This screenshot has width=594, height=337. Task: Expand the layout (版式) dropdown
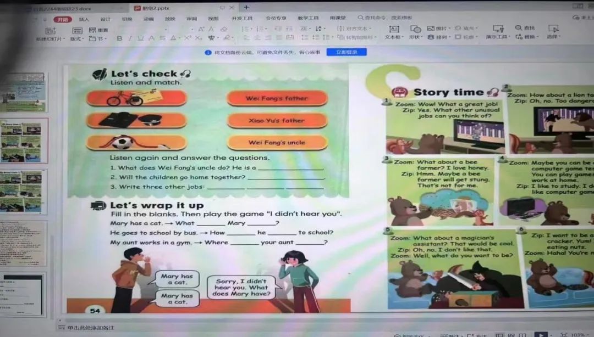77,39
